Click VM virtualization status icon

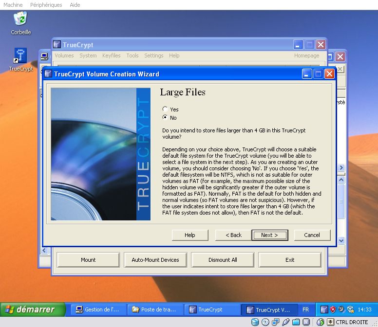pos(306,322)
